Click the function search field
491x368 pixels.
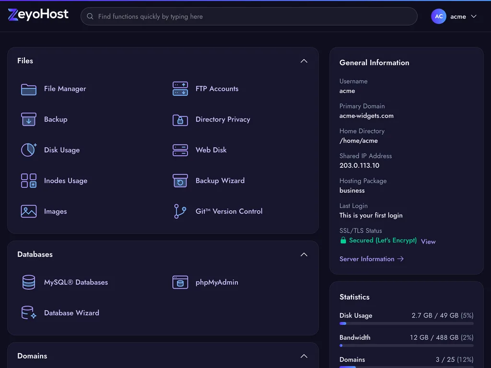[x=249, y=16]
